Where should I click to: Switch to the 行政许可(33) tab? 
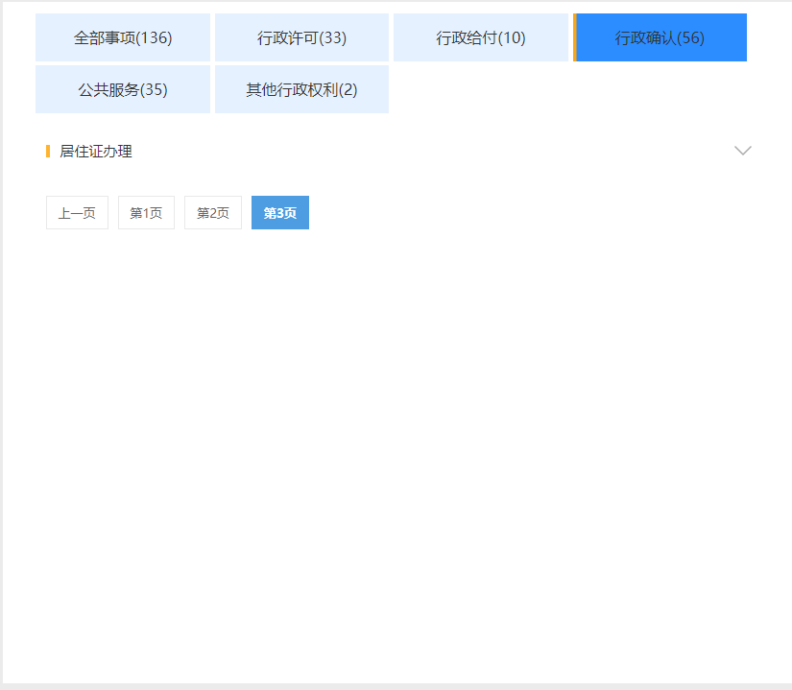[x=301, y=38]
